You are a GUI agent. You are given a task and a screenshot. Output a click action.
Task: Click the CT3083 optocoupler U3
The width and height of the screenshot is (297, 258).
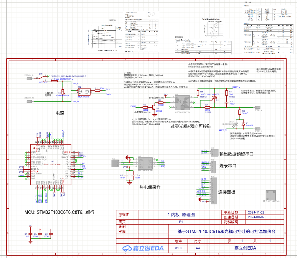click(x=182, y=100)
